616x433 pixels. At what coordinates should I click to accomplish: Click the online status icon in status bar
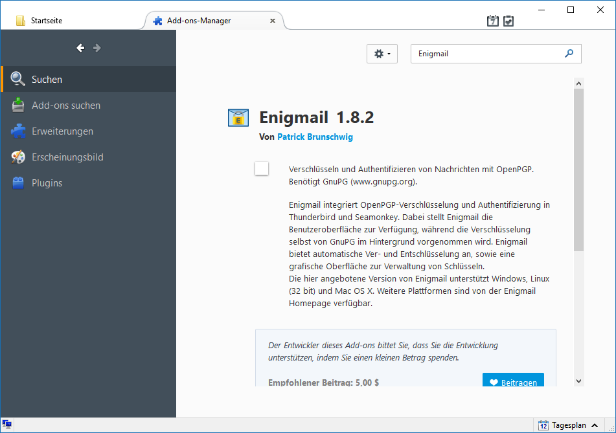6,424
